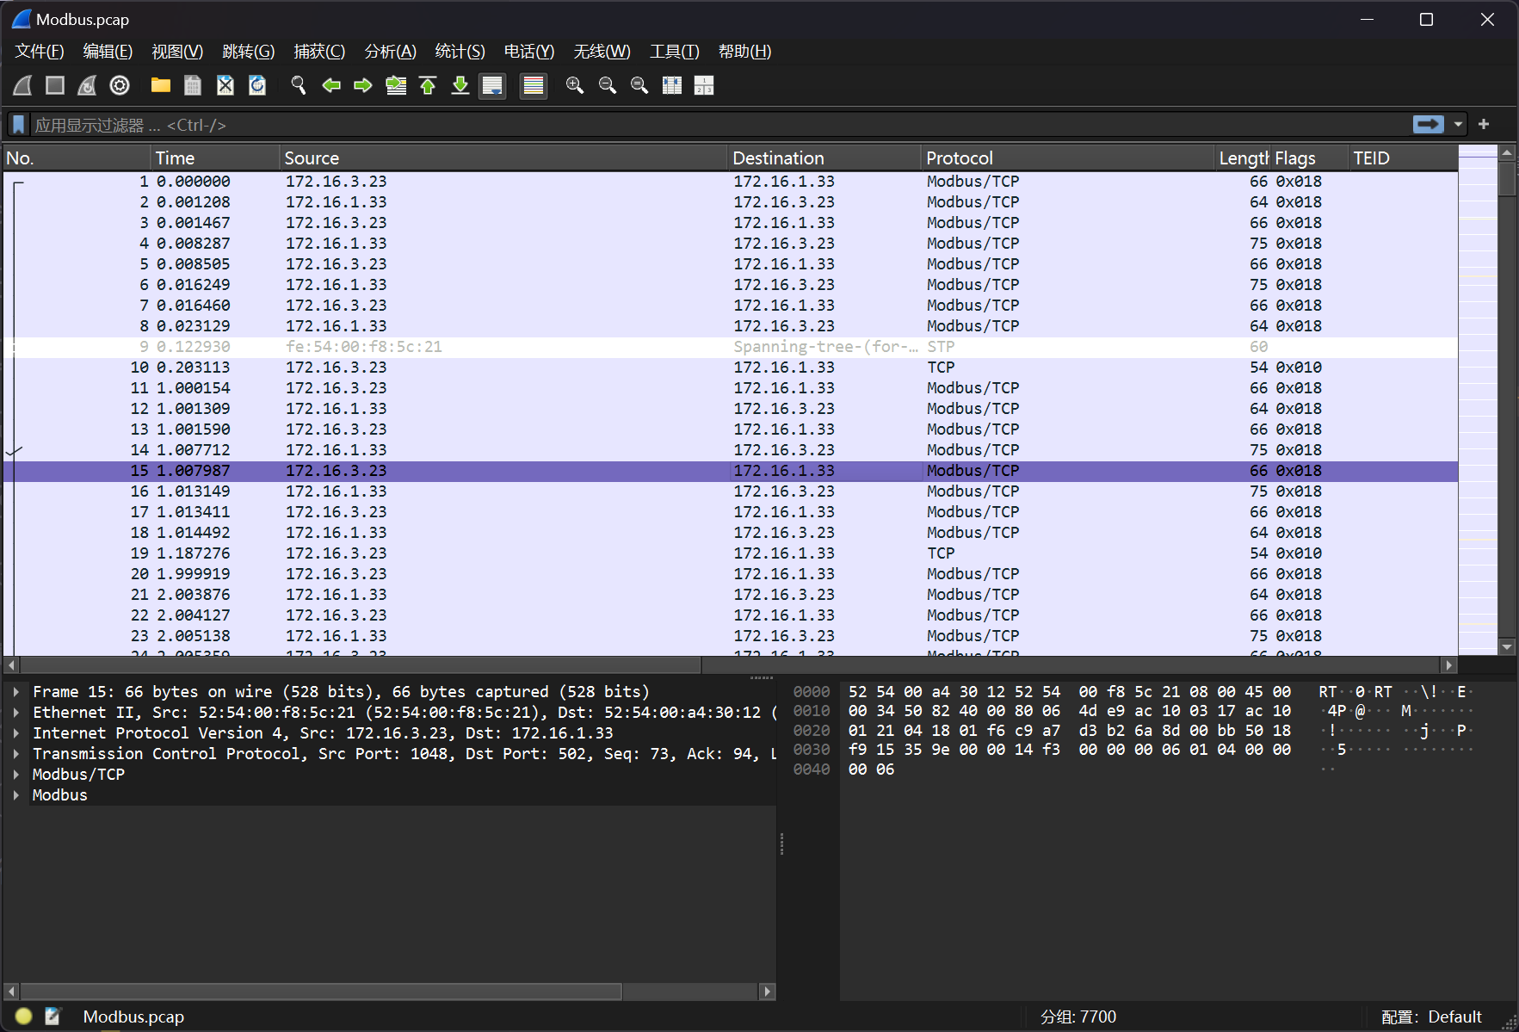Sort by the Destination column header

(x=824, y=158)
